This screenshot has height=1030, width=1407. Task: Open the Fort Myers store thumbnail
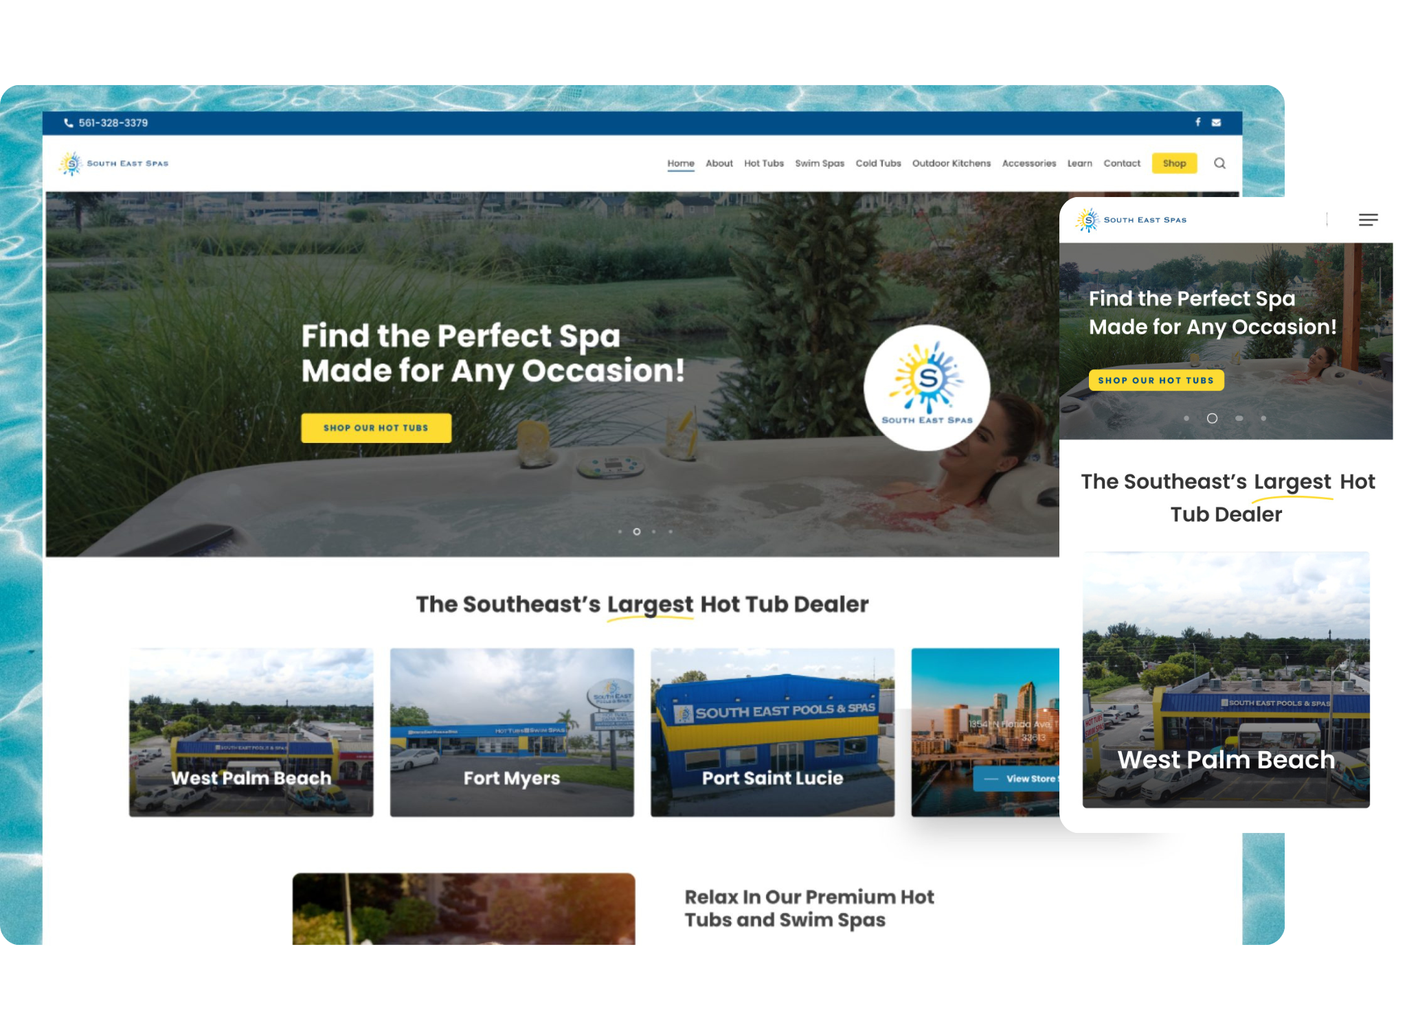pos(512,732)
